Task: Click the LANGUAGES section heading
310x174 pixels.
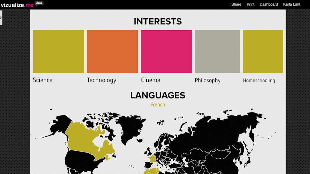Action: (x=158, y=95)
